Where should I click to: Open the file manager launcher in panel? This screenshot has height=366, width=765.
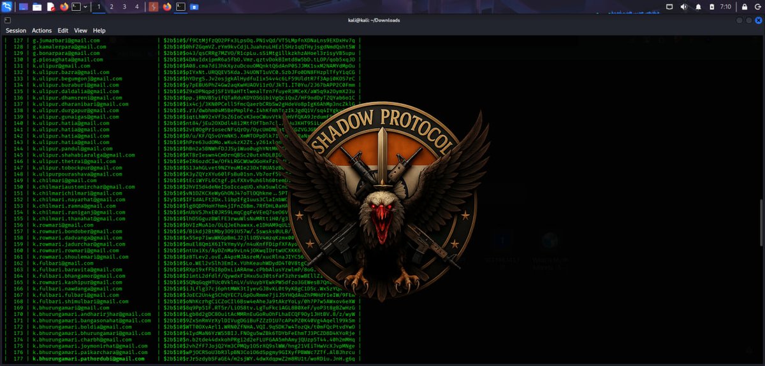click(x=37, y=7)
